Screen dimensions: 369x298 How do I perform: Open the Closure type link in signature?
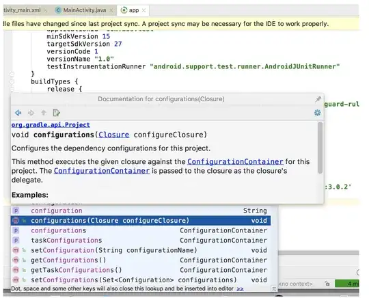[x=113, y=135]
